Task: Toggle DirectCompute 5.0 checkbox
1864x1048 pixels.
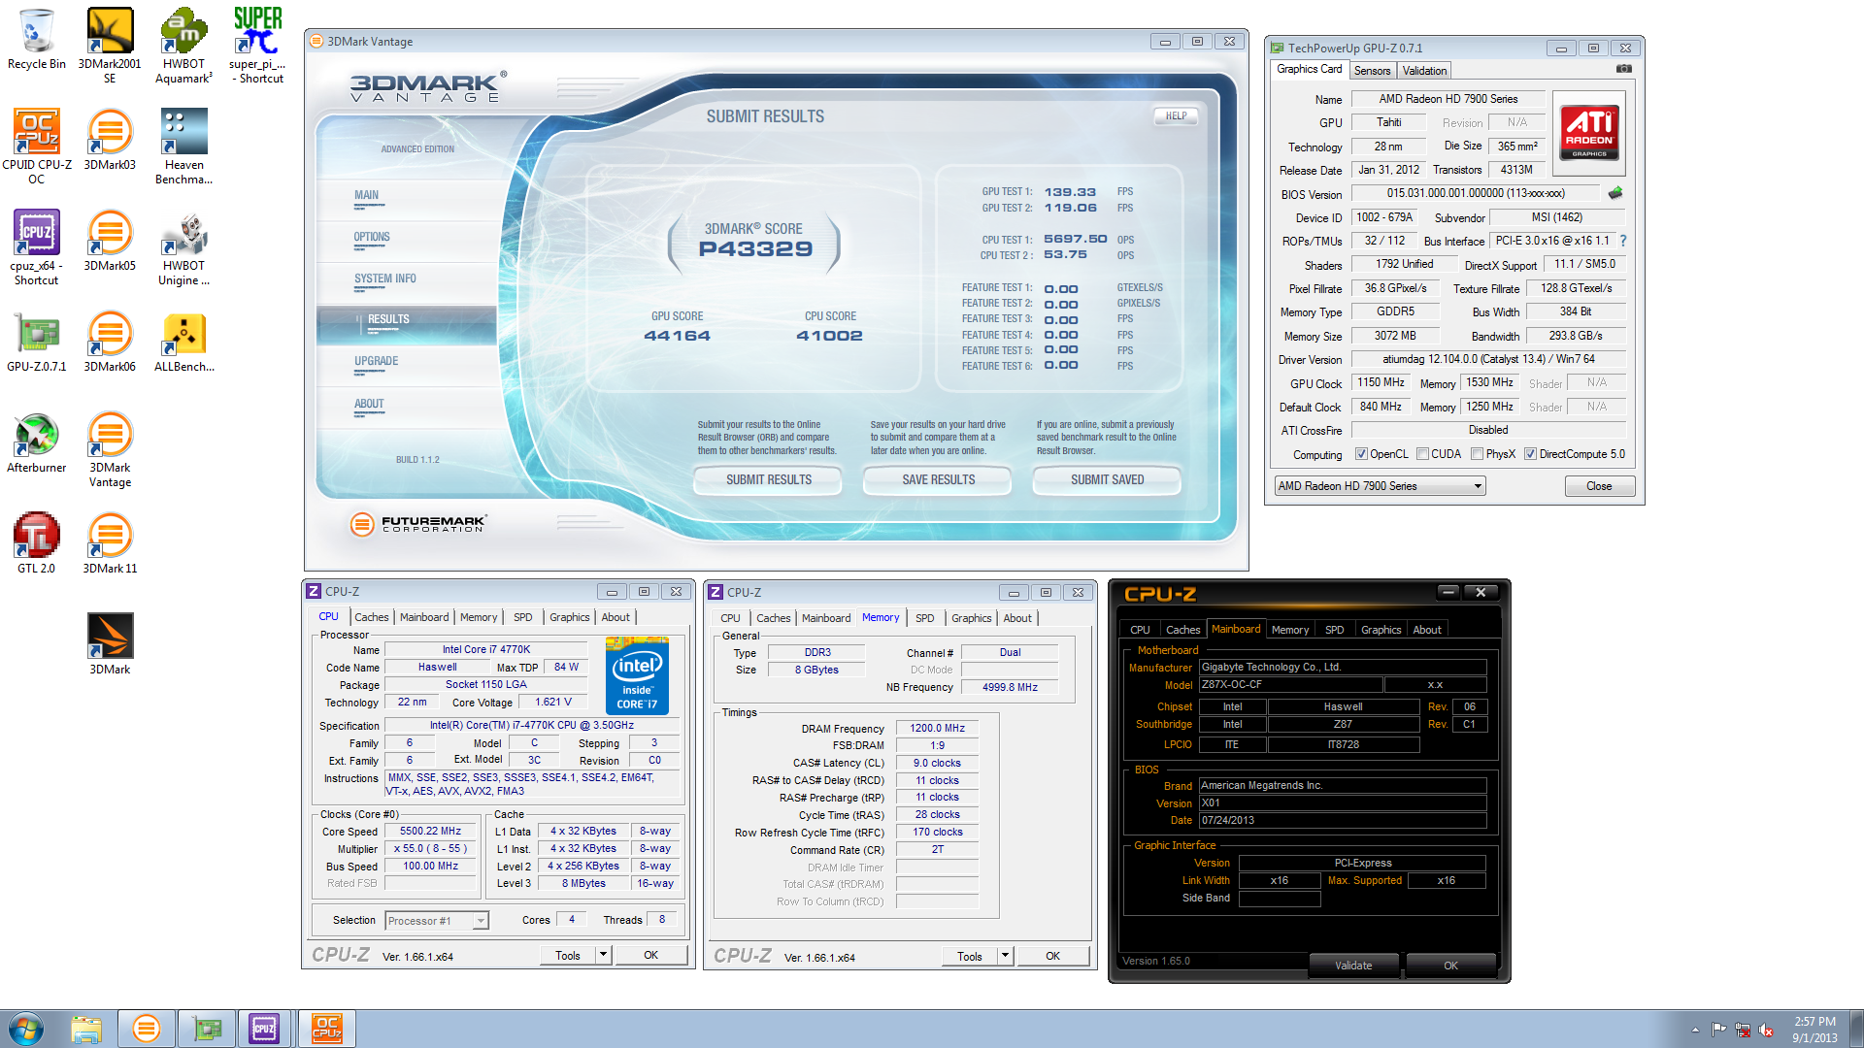Action: click(x=1530, y=454)
